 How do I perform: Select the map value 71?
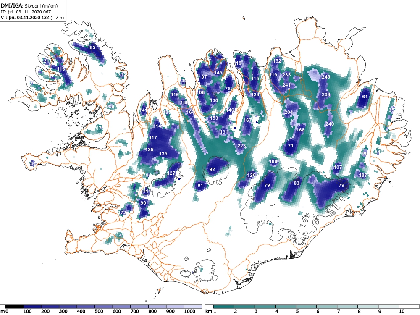pyautogui.click(x=291, y=146)
